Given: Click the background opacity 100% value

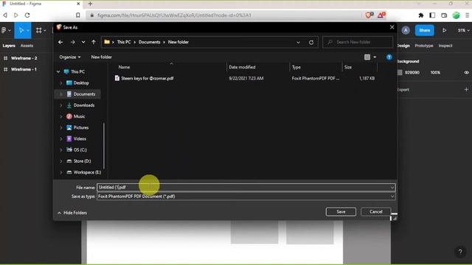Looking at the screenshot, I should click(x=435, y=72).
